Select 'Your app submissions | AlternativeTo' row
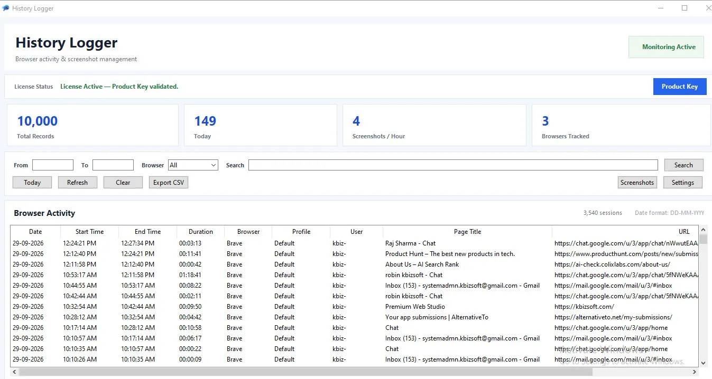The image size is (712, 379). [x=437, y=317]
